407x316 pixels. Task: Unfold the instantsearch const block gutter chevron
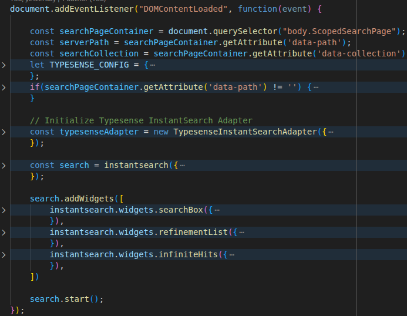(4, 165)
